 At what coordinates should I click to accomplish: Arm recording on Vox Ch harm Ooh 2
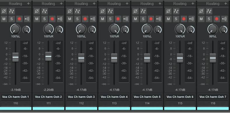coord(52,19)
